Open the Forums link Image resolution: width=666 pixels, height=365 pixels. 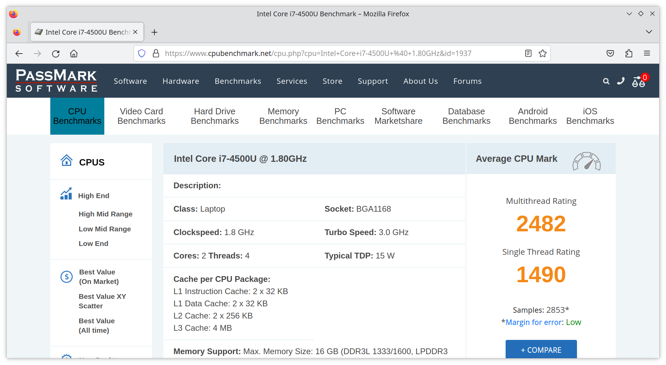467,81
